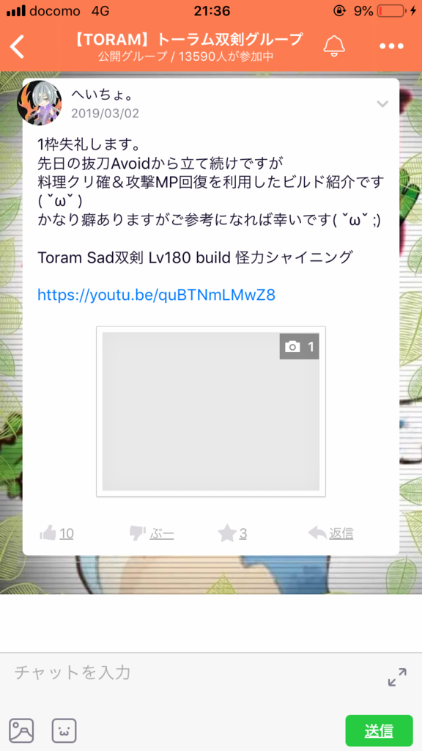Open the emoji sticker picker icon

click(x=64, y=731)
